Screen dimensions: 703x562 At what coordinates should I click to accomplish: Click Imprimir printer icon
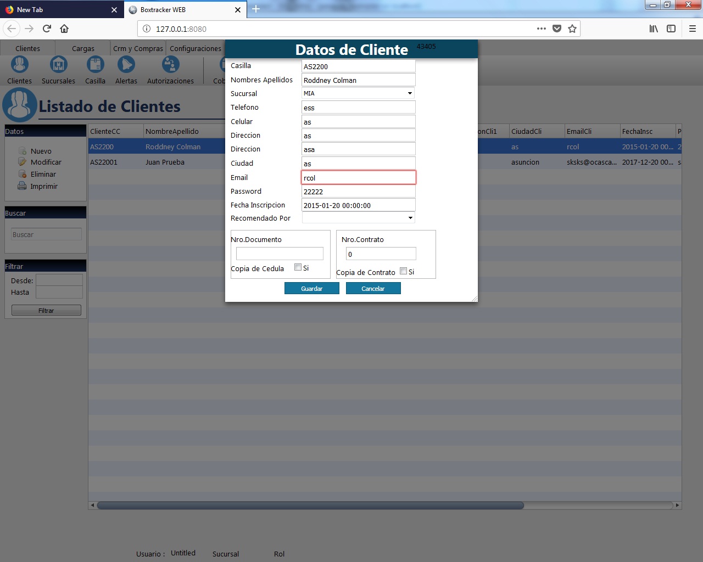(22, 186)
